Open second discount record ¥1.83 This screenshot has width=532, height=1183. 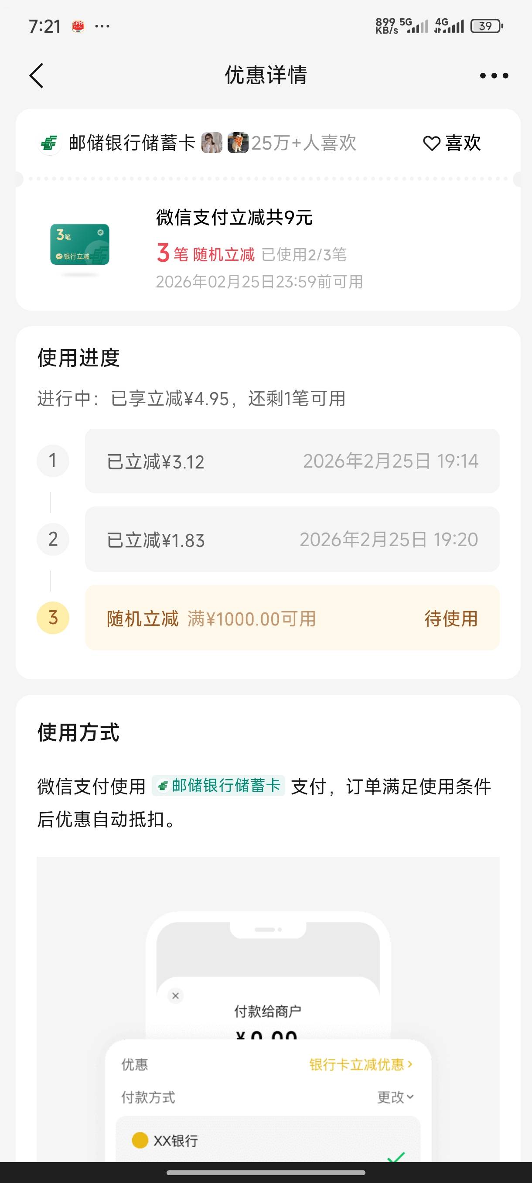point(292,540)
